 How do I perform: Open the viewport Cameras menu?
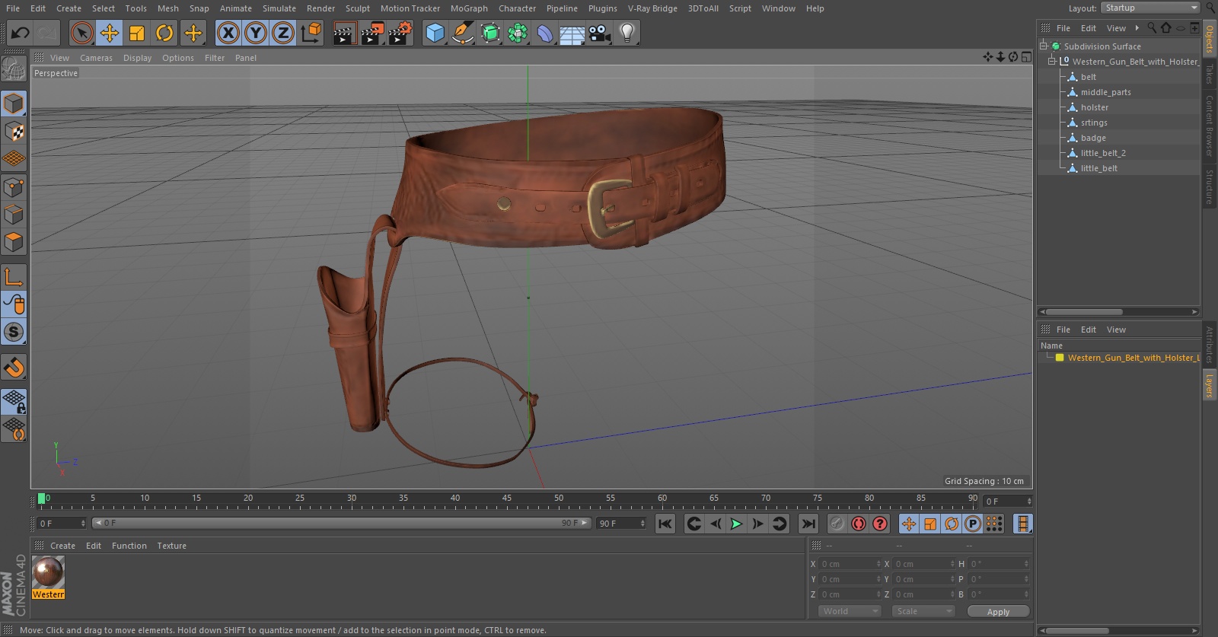[96, 58]
